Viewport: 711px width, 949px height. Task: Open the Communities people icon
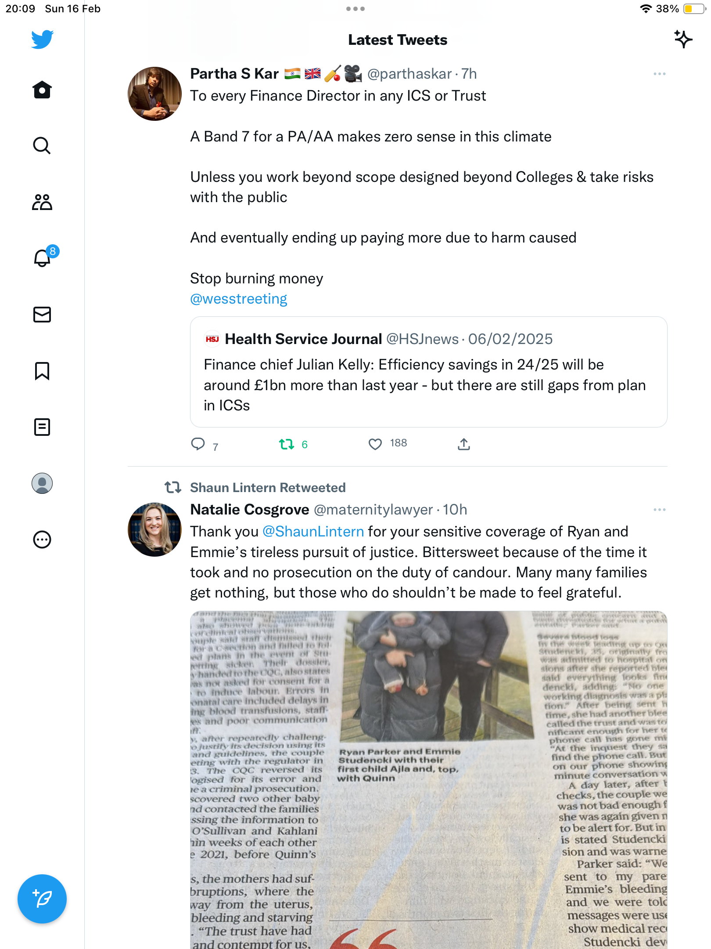(x=42, y=202)
